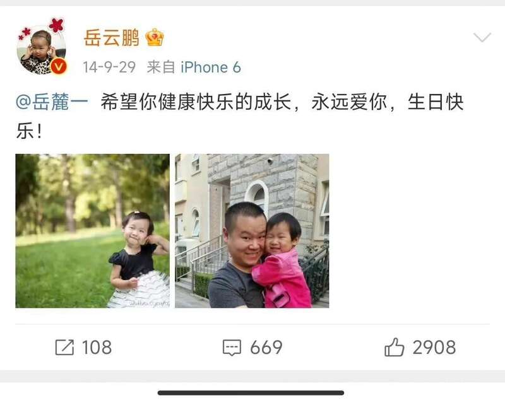This screenshot has height=403, width=505.
Task: Click the 14-9-29 post date
Action: pos(109,67)
